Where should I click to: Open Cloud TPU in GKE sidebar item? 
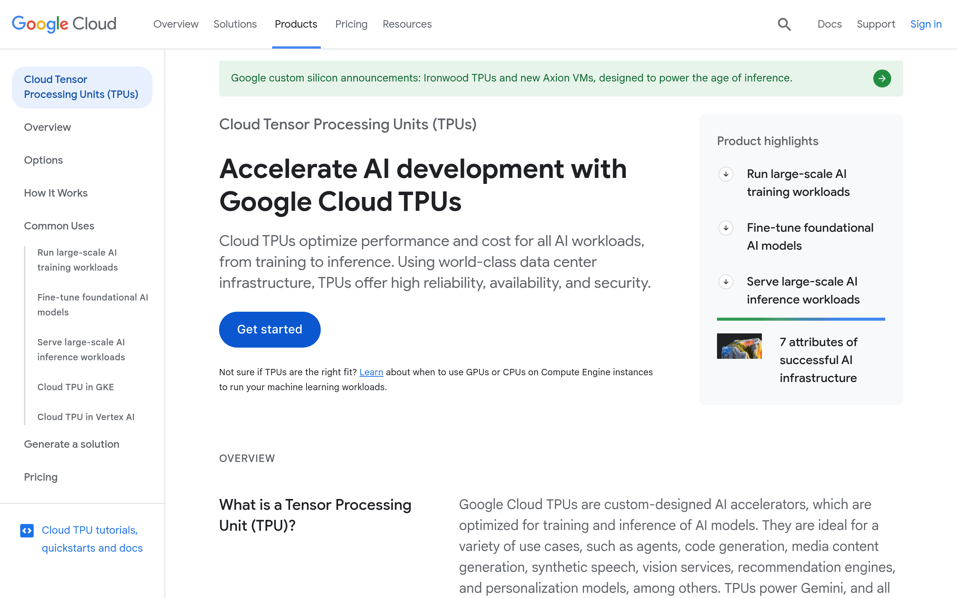pyautogui.click(x=76, y=387)
